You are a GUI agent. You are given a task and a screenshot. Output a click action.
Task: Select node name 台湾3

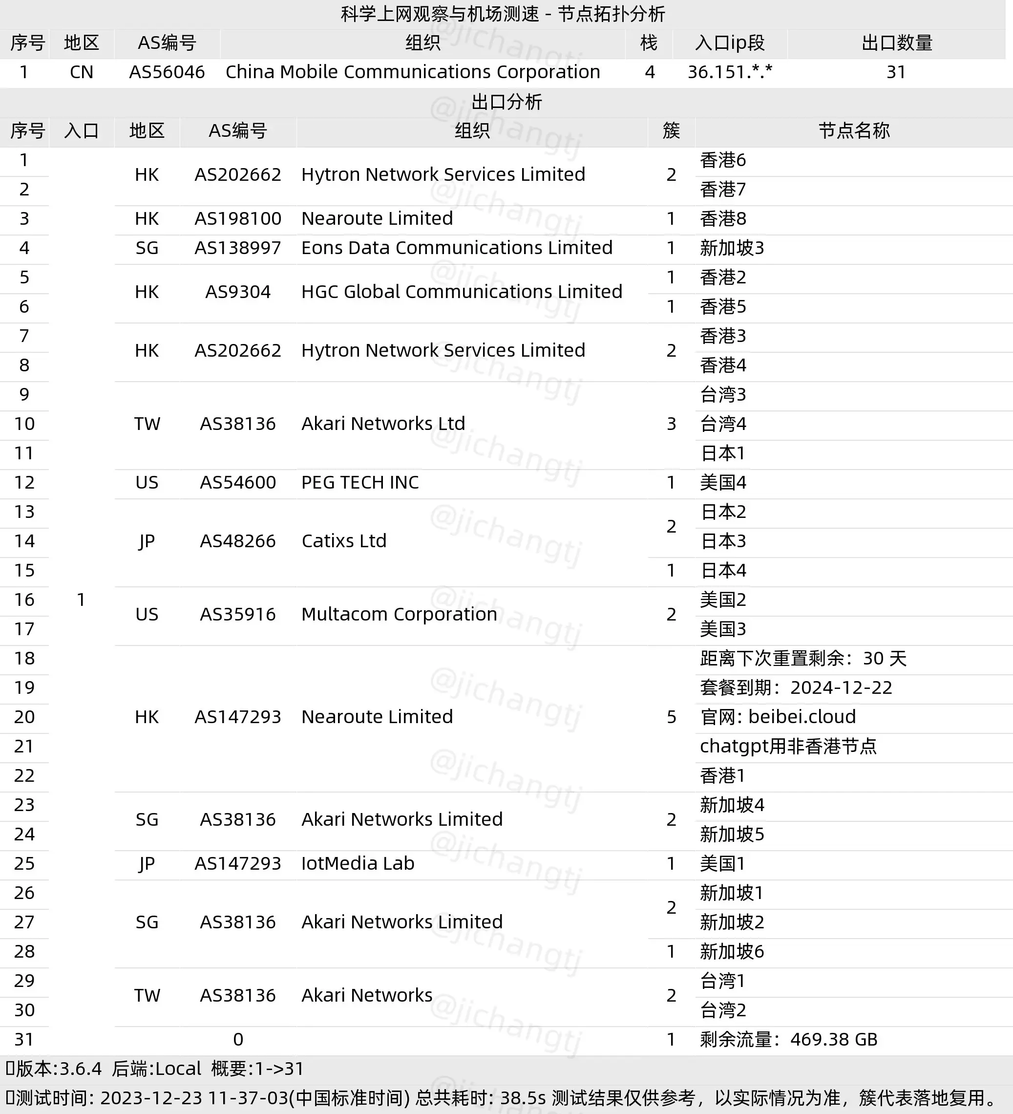point(723,395)
